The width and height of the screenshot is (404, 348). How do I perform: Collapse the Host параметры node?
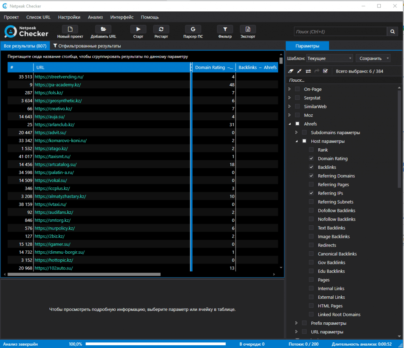click(x=297, y=141)
